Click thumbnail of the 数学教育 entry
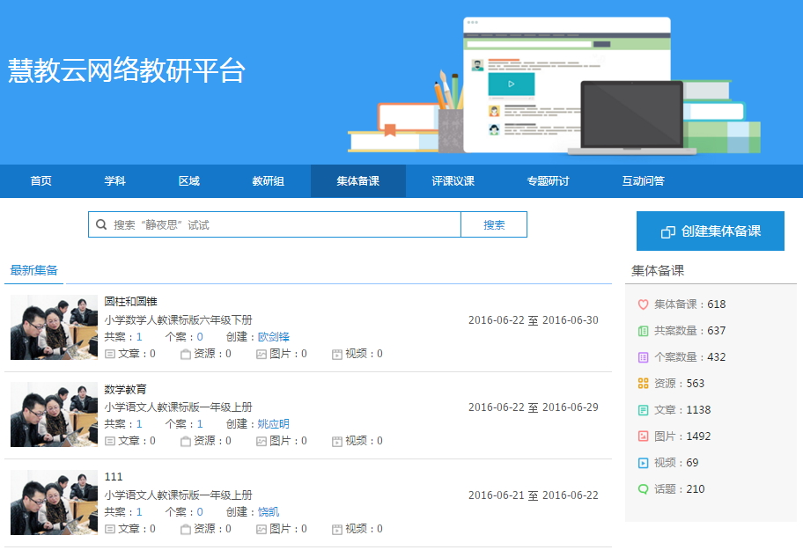Image resolution: width=803 pixels, height=550 pixels. (54, 414)
